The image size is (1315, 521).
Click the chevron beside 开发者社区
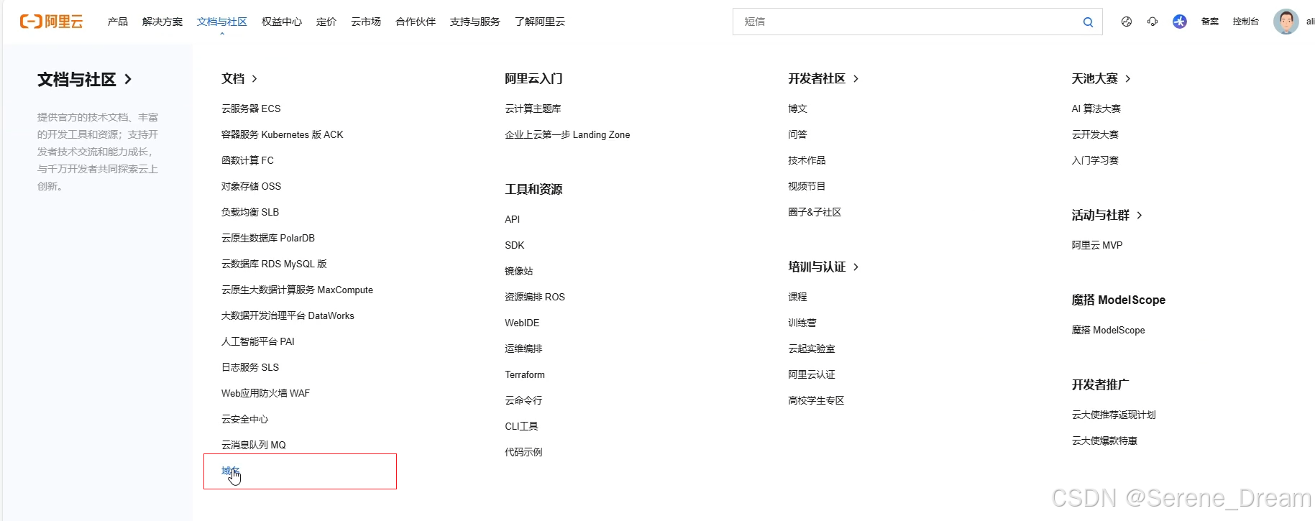point(856,79)
